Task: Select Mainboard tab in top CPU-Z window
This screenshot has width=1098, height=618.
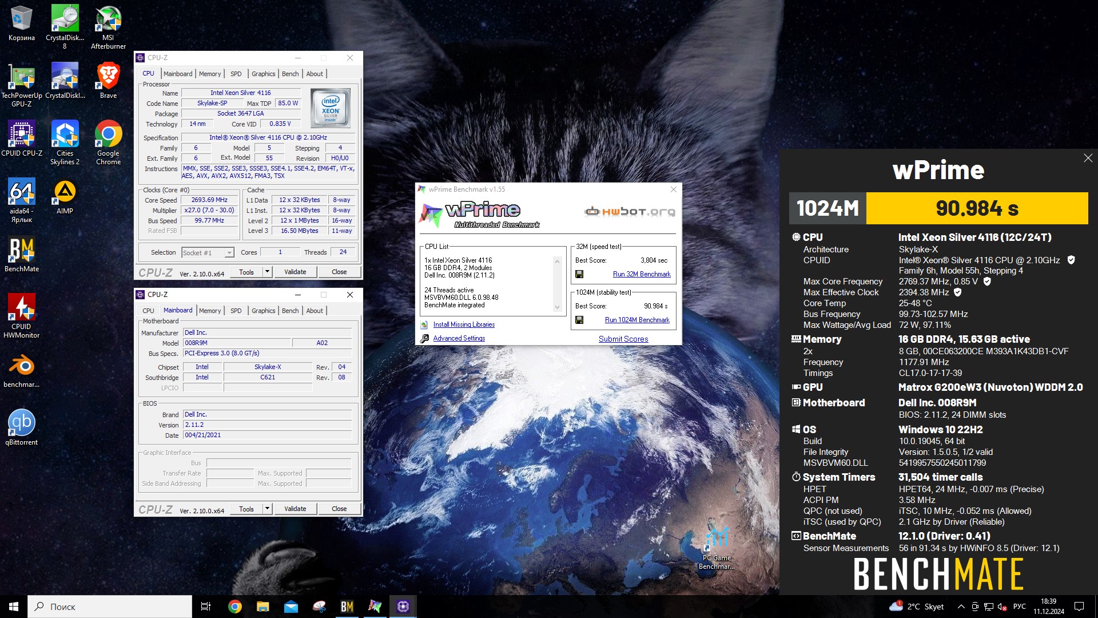Action: 178,74
